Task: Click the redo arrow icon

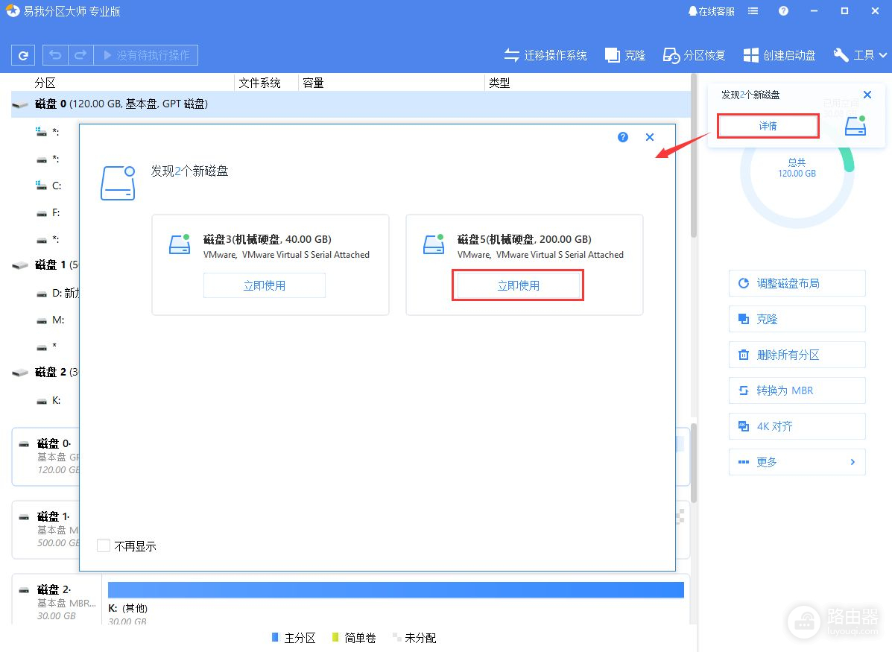Action: click(80, 55)
